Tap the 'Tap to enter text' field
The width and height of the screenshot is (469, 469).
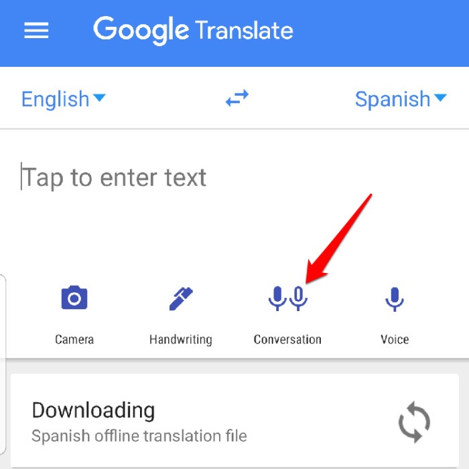tap(234, 178)
